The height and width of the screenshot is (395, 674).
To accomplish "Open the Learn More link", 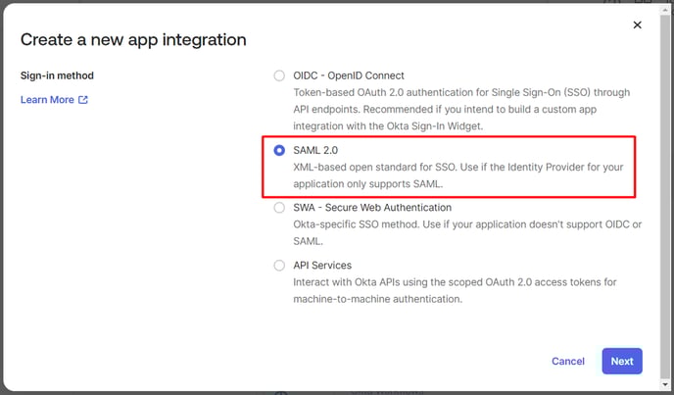I will 47,100.
